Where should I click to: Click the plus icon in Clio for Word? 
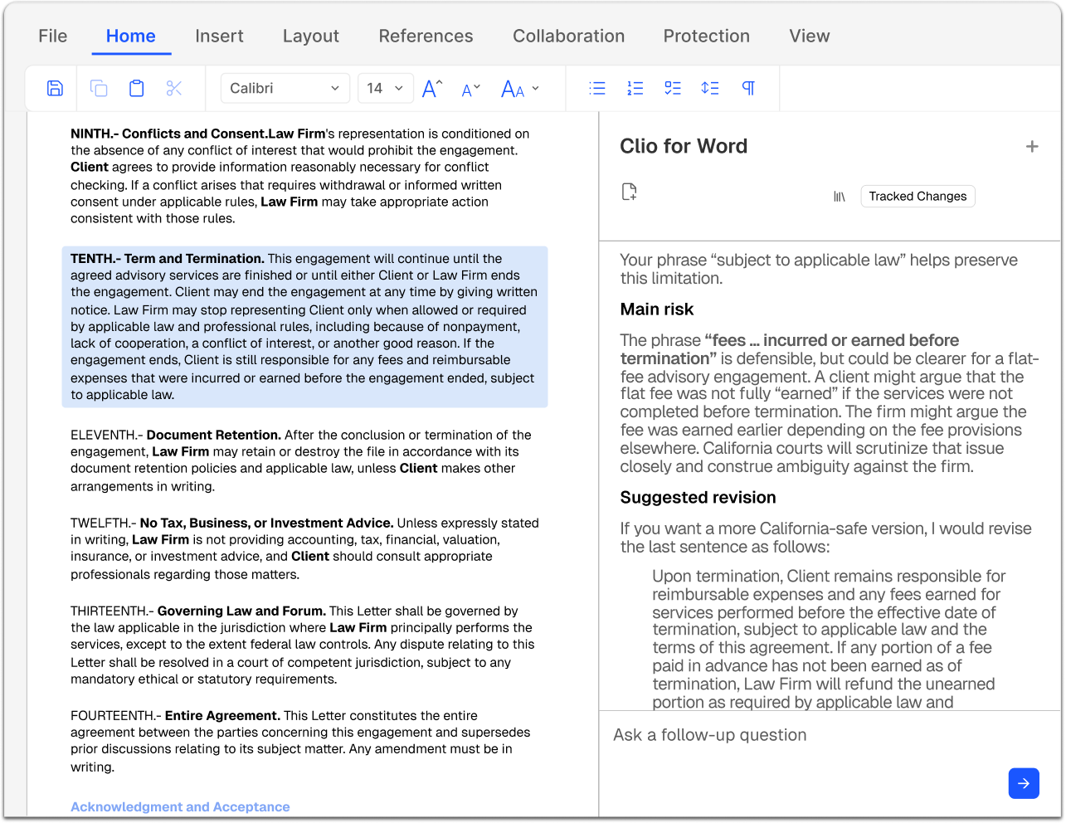pyautogui.click(x=1032, y=147)
